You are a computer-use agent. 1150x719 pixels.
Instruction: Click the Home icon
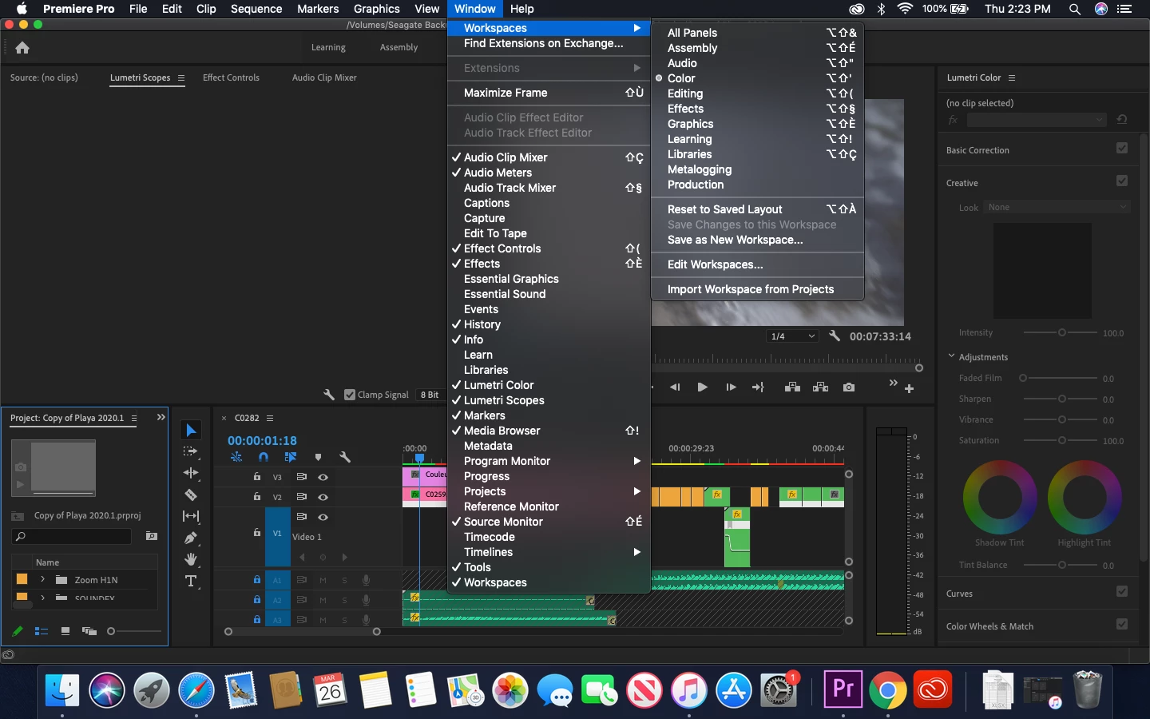22,47
